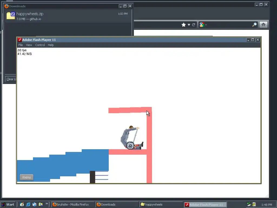This screenshot has width=277, height=208.
Task: Click the search magnifier icon in Firefox
Action: pyautogui.click(x=254, y=25)
